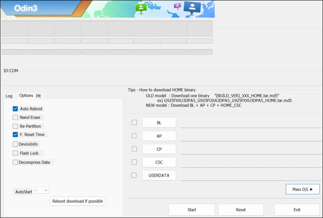
Task: Disable F. Reset Time option
Action: (15, 135)
